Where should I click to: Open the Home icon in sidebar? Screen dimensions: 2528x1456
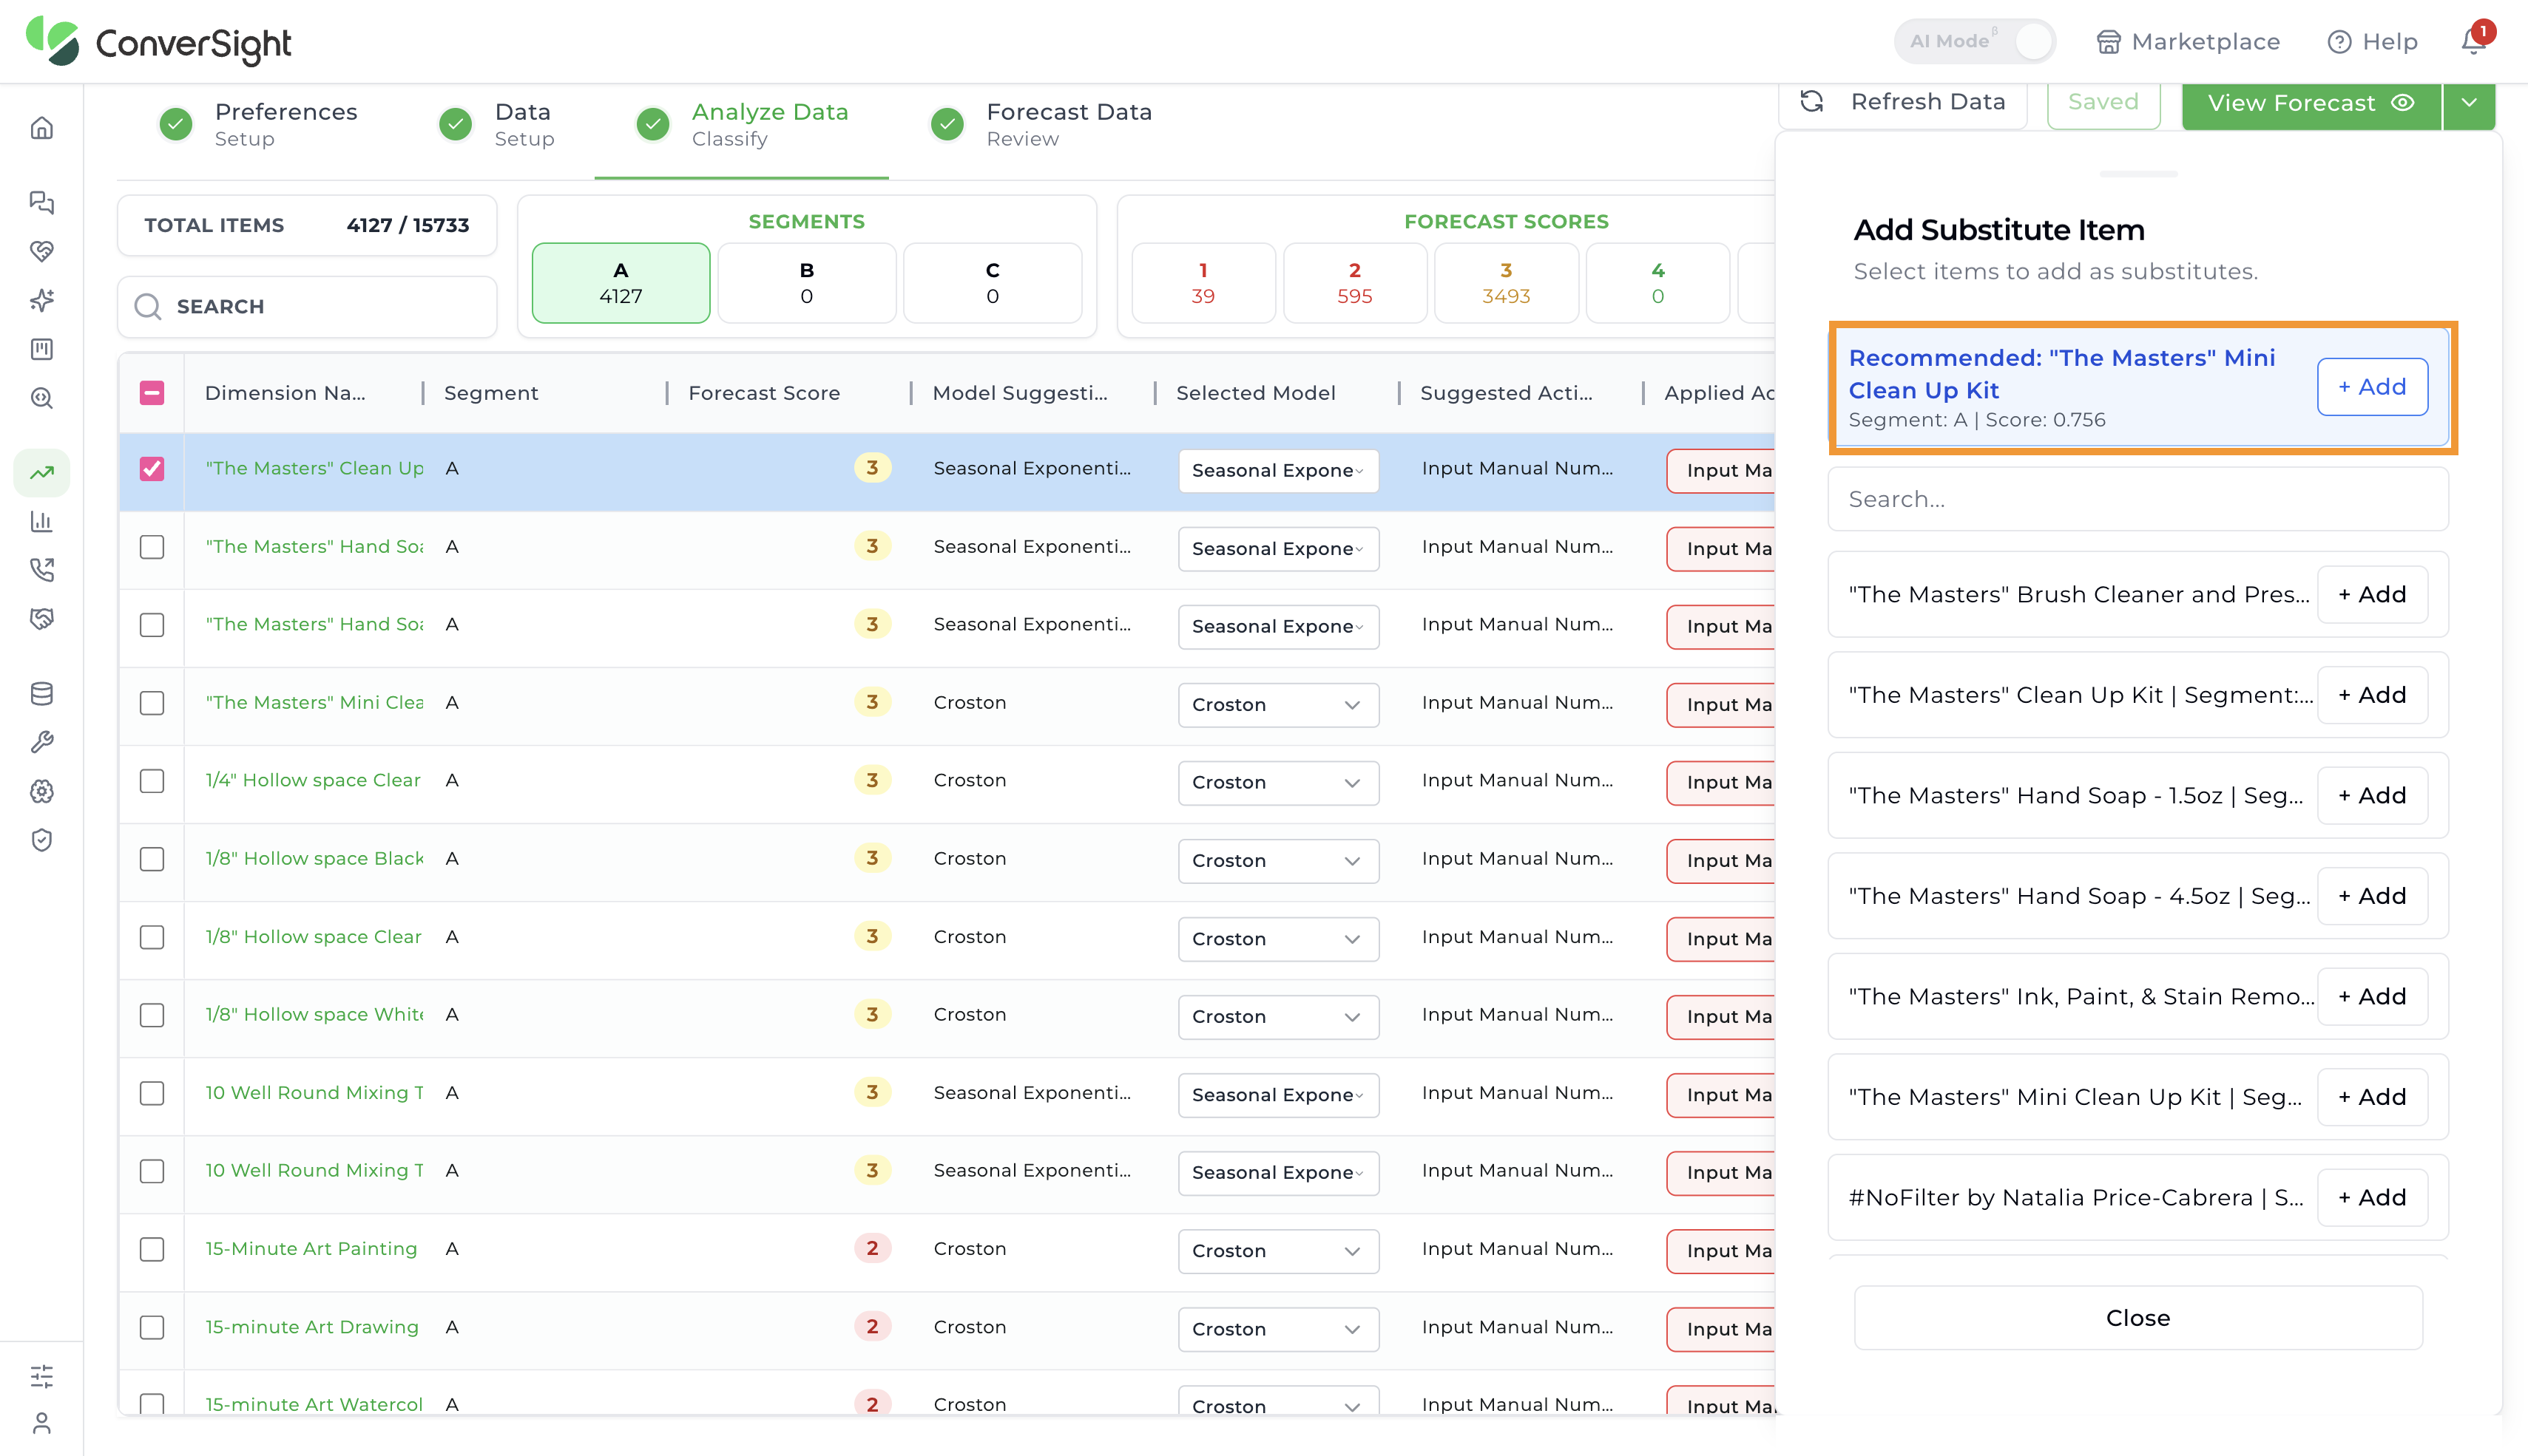(41, 128)
